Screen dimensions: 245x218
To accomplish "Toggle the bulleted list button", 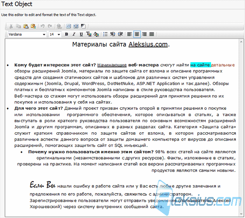I will coord(105,34).
